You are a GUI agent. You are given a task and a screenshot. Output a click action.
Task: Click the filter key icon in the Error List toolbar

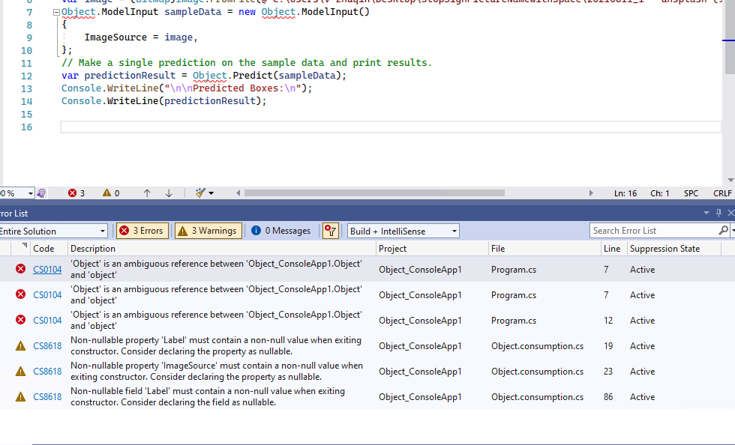point(330,230)
